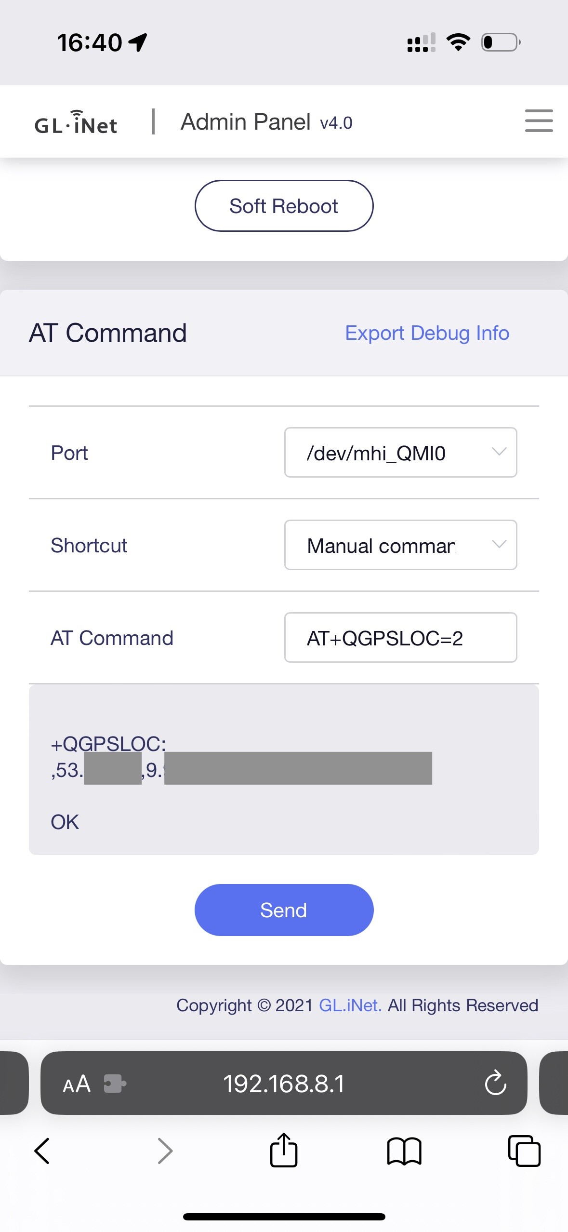Tap the Safari reload page icon
The image size is (568, 1232).
click(495, 1083)
